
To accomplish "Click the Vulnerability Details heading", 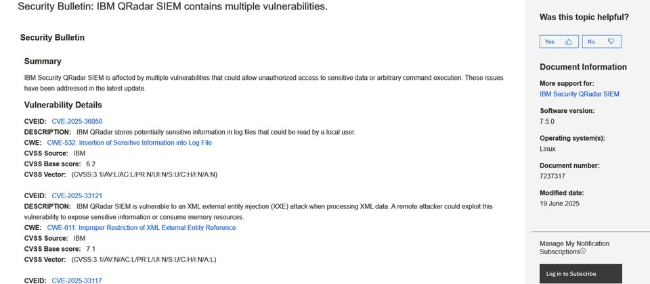I will [63, 105].
